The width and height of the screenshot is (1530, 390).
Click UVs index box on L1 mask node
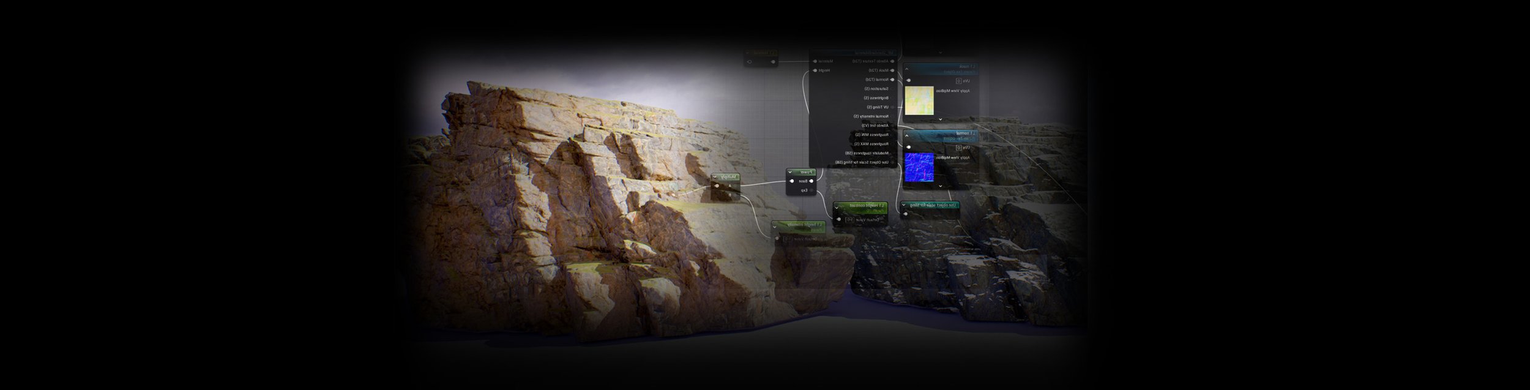coord(959,81)
